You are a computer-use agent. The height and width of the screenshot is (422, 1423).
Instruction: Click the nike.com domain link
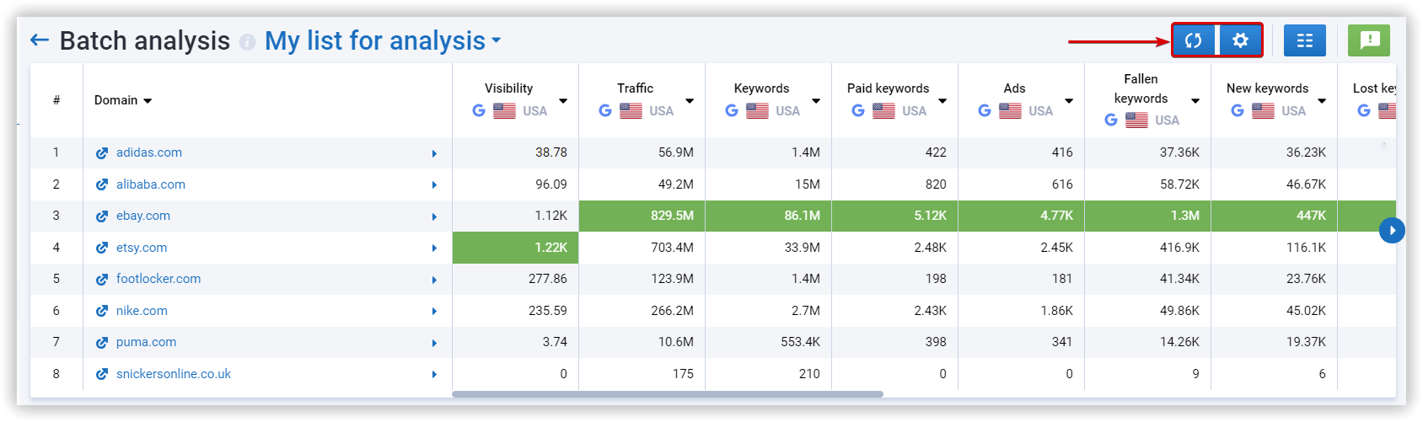[x=142, y=311]
